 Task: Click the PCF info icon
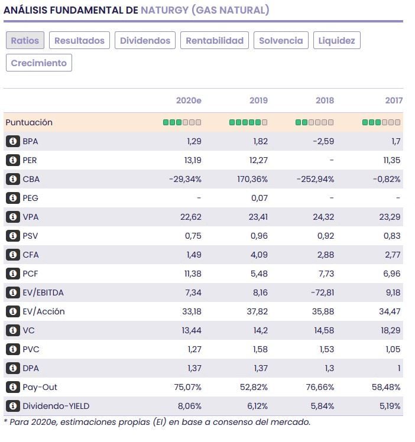(12, 274)
